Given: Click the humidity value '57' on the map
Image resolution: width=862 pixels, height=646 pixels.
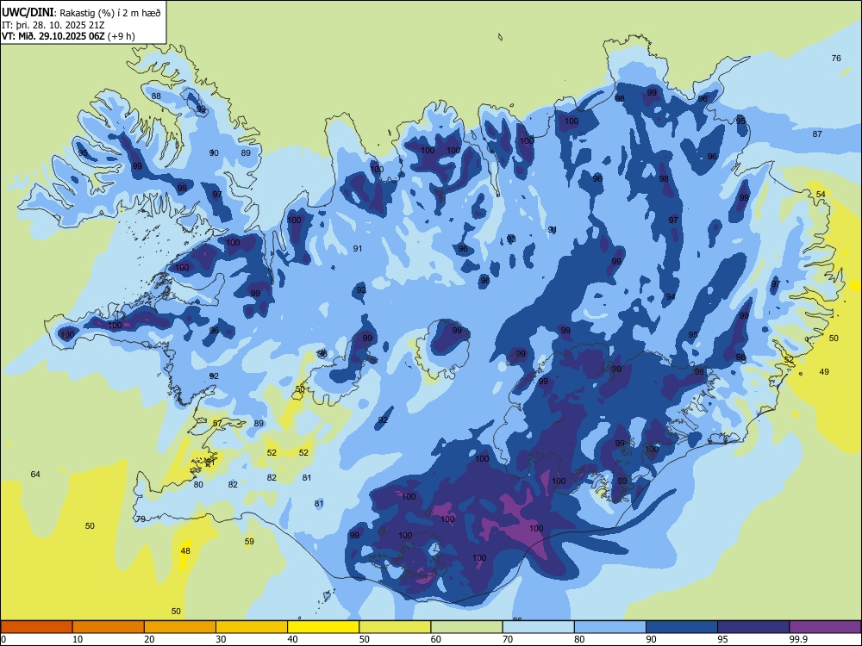Looking at the screenshot, I should [217, 424].
